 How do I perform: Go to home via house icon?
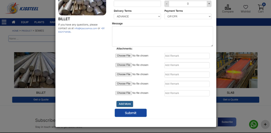(14, 22)
